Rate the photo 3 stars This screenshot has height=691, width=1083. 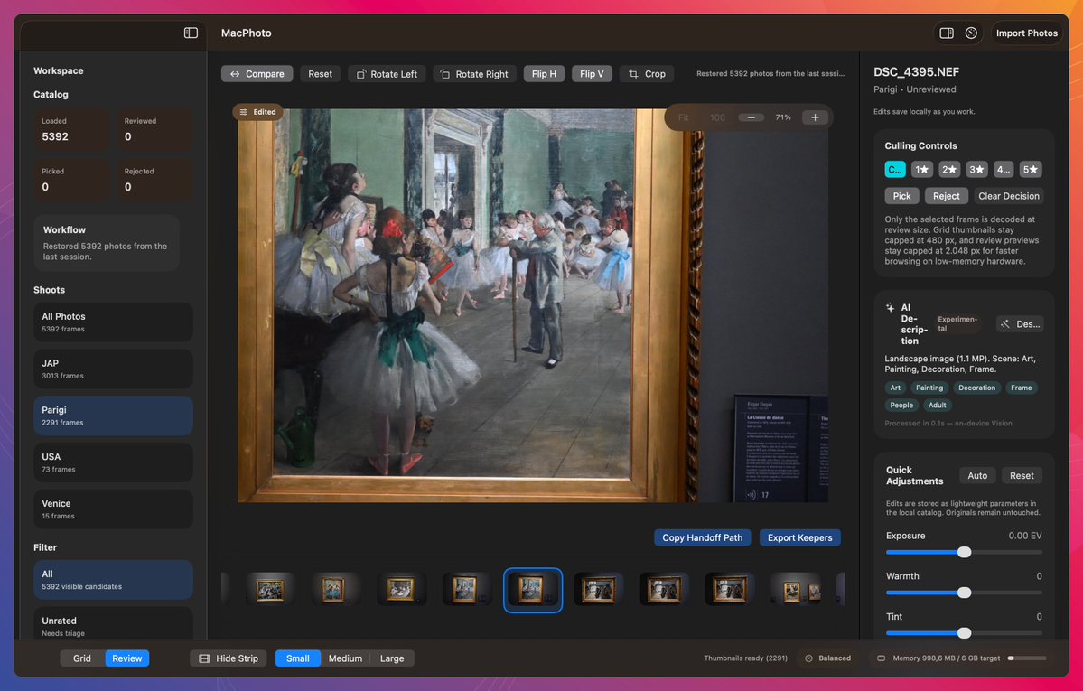pos(976,169)
